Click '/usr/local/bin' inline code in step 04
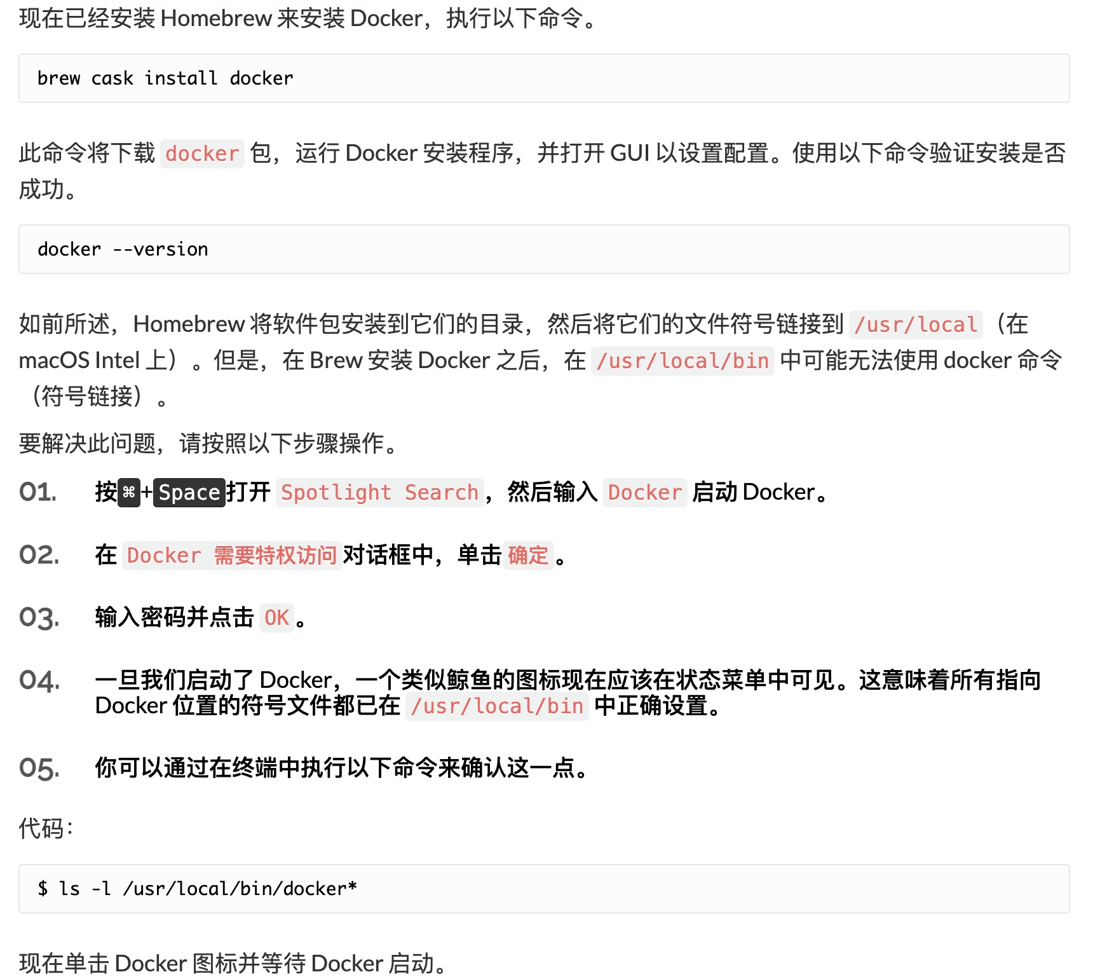 click(x=497, y=706)
